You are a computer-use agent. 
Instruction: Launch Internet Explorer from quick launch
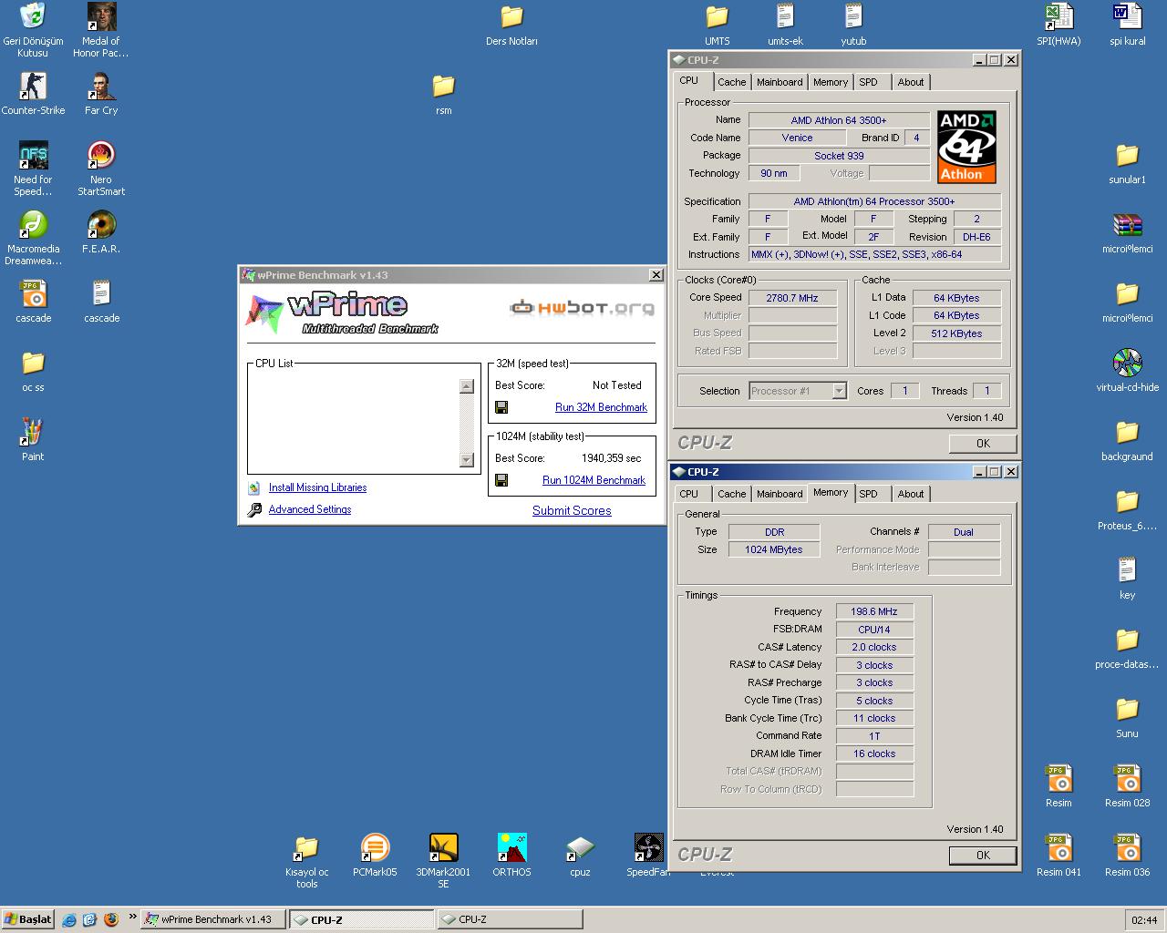(69, 919)
